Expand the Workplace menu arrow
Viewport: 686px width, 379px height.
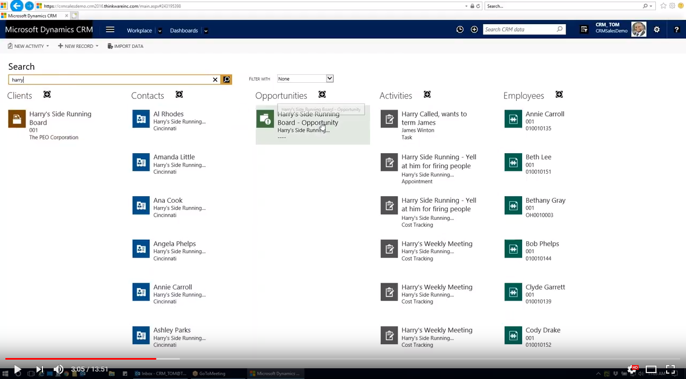point(160,31)
